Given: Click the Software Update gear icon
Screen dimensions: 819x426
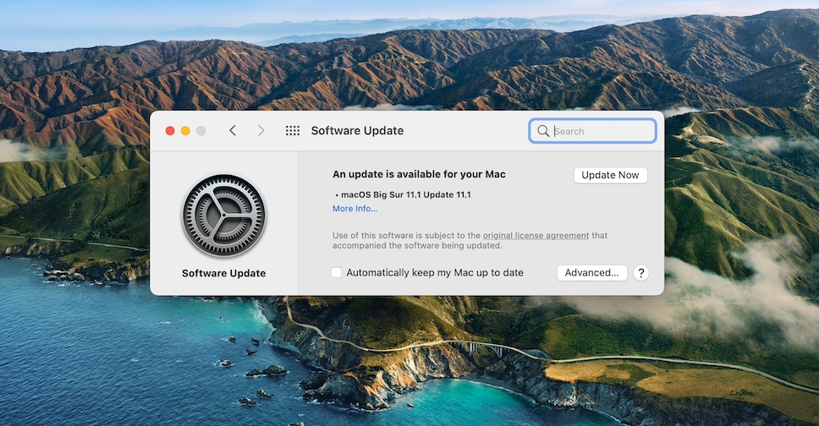Looking at the screenshot, I should pos(223,216).
